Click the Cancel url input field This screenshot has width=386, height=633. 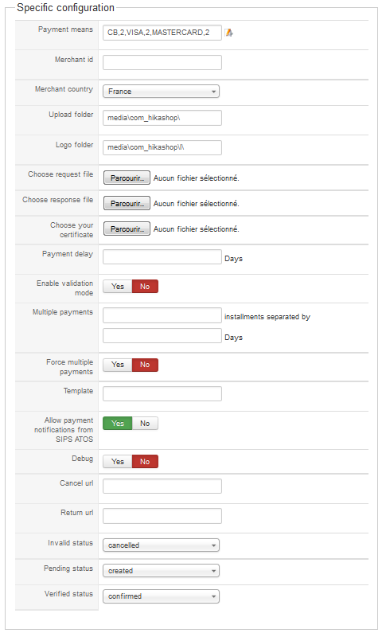(162, 486)
